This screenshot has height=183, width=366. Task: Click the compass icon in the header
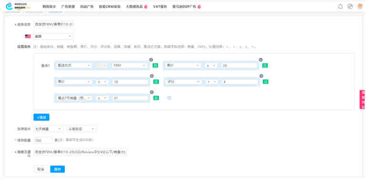coord(350,7)
